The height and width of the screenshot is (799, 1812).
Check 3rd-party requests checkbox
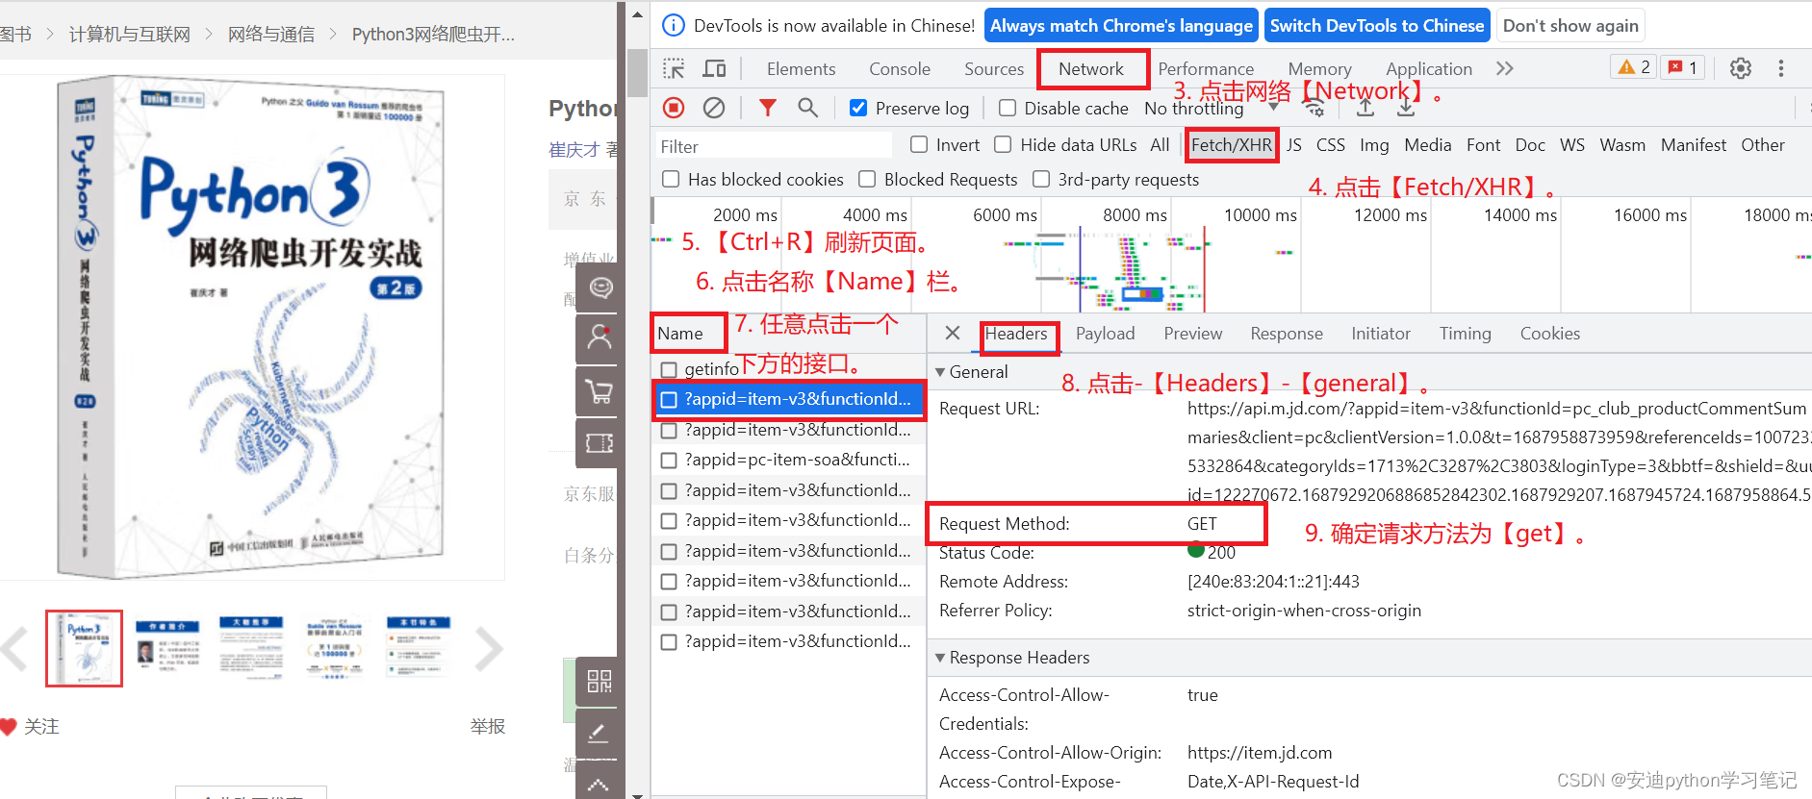click(x=1040, y=179)
